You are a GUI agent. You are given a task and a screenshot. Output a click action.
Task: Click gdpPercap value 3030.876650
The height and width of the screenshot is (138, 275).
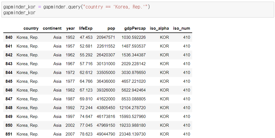134,73
